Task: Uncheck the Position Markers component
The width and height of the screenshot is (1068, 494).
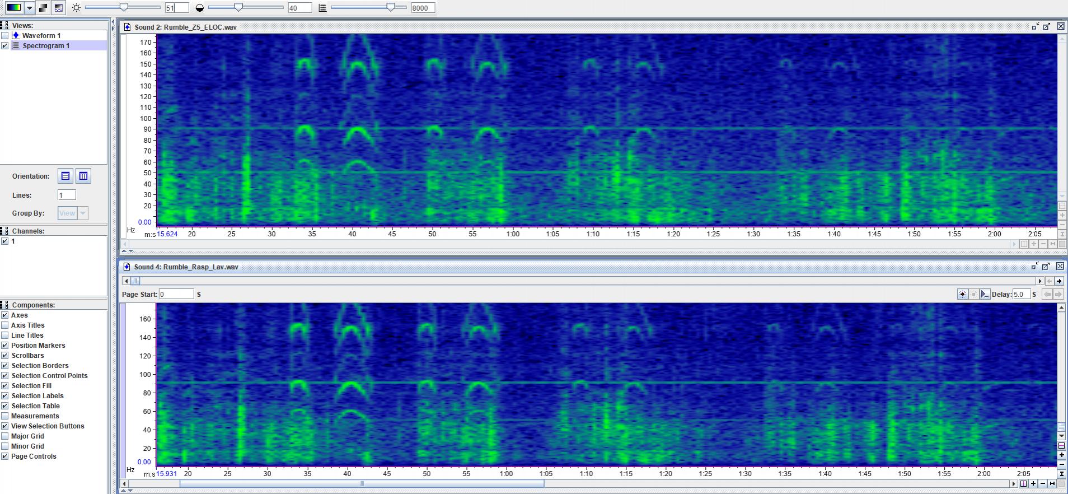Action: (5, 345)
